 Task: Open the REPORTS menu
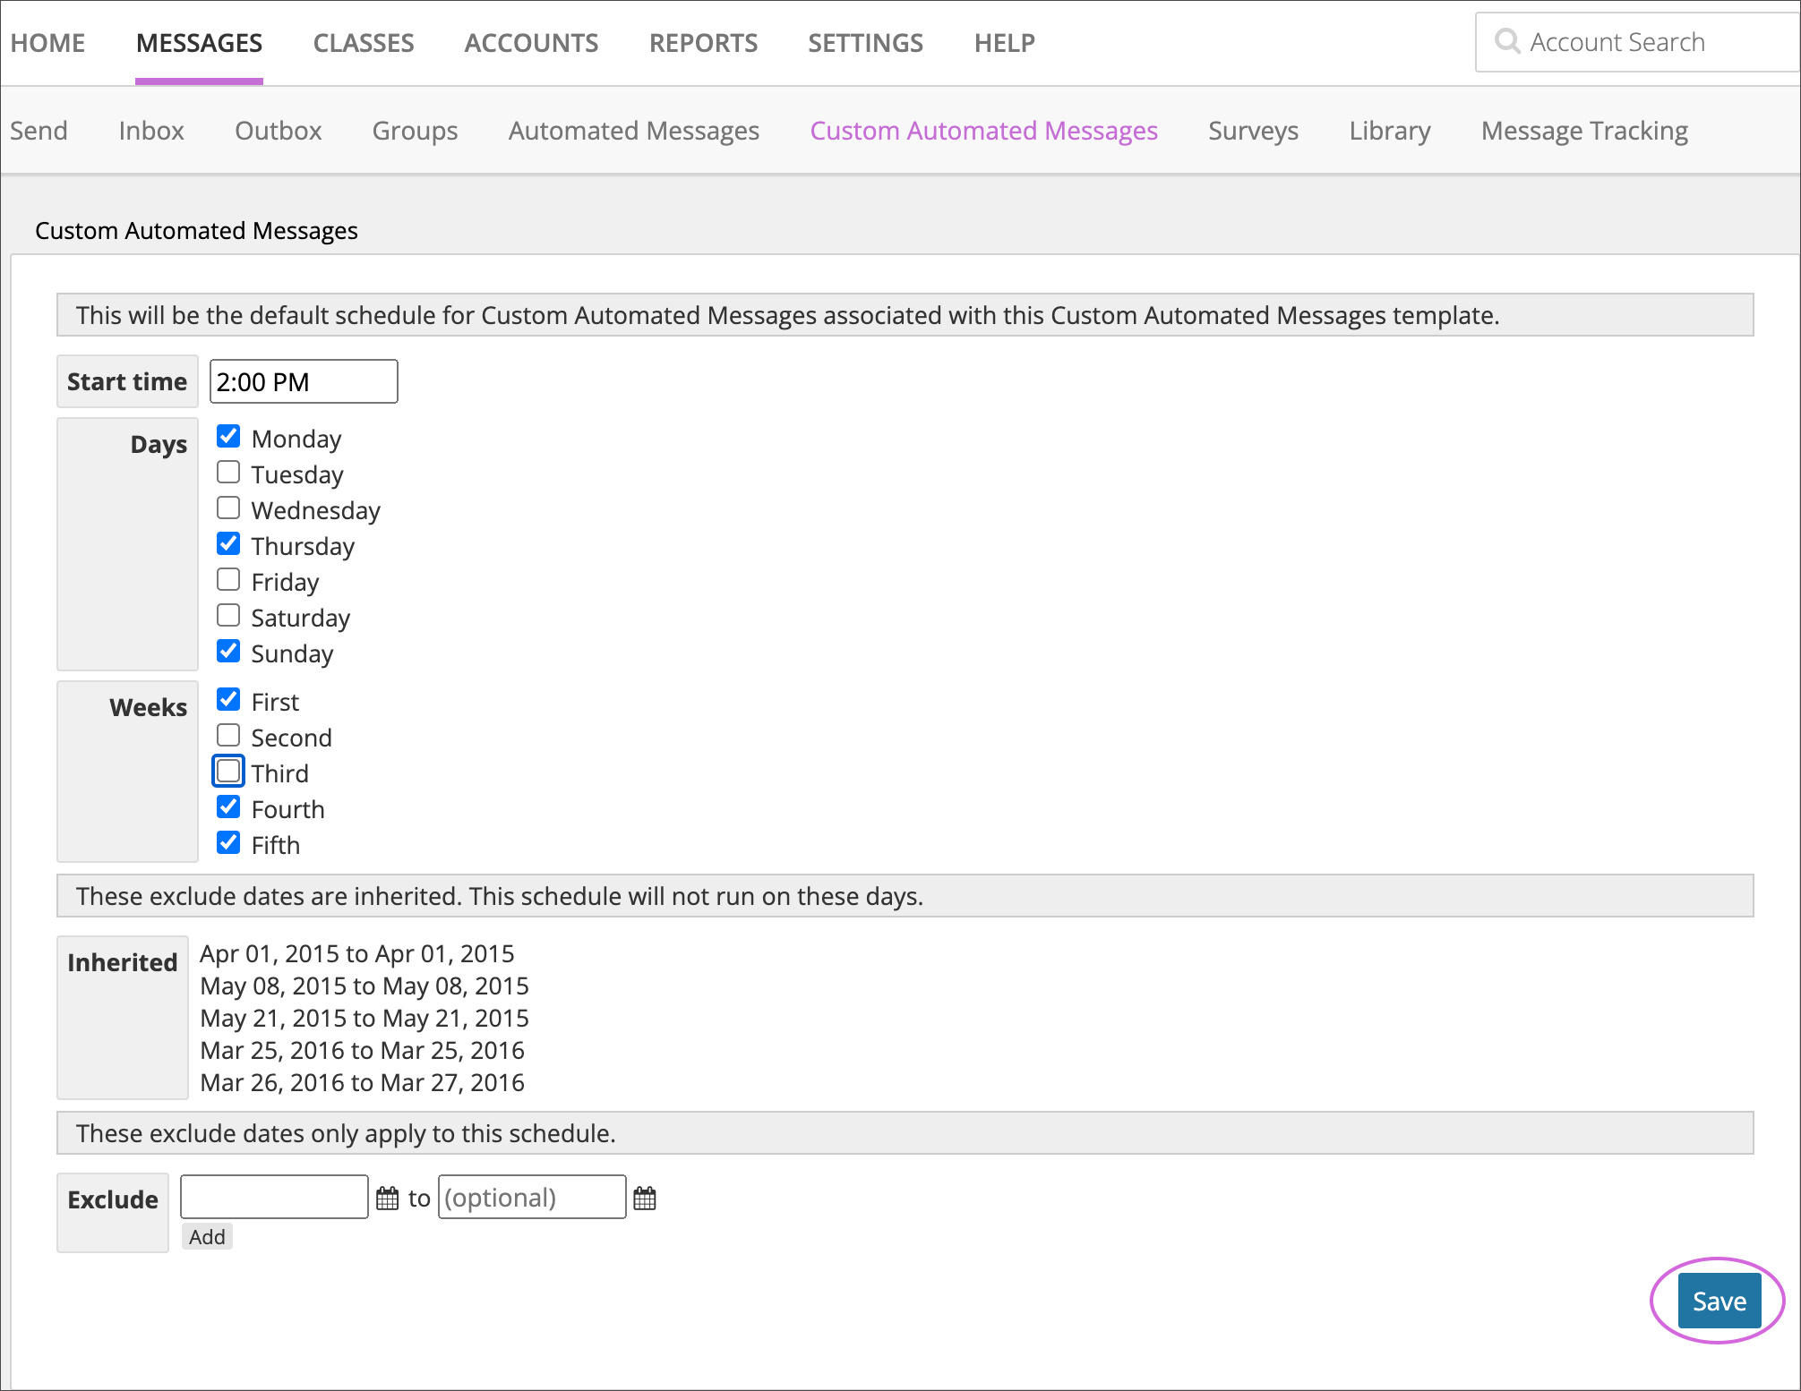tap(703, 42)
